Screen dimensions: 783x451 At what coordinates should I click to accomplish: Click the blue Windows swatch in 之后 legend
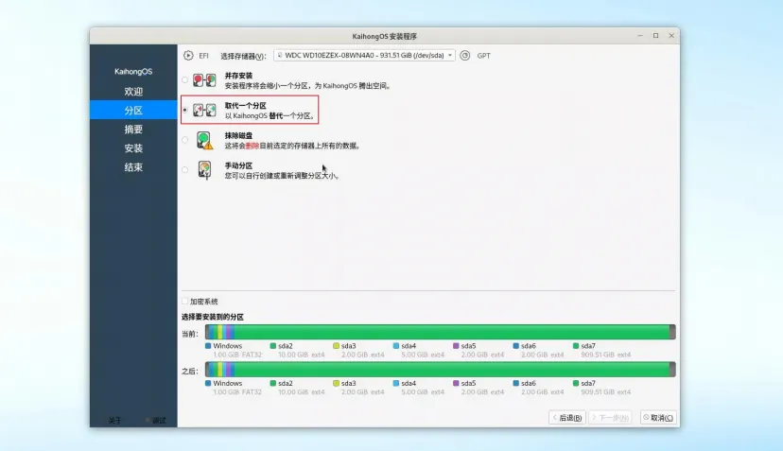(208, 383)
